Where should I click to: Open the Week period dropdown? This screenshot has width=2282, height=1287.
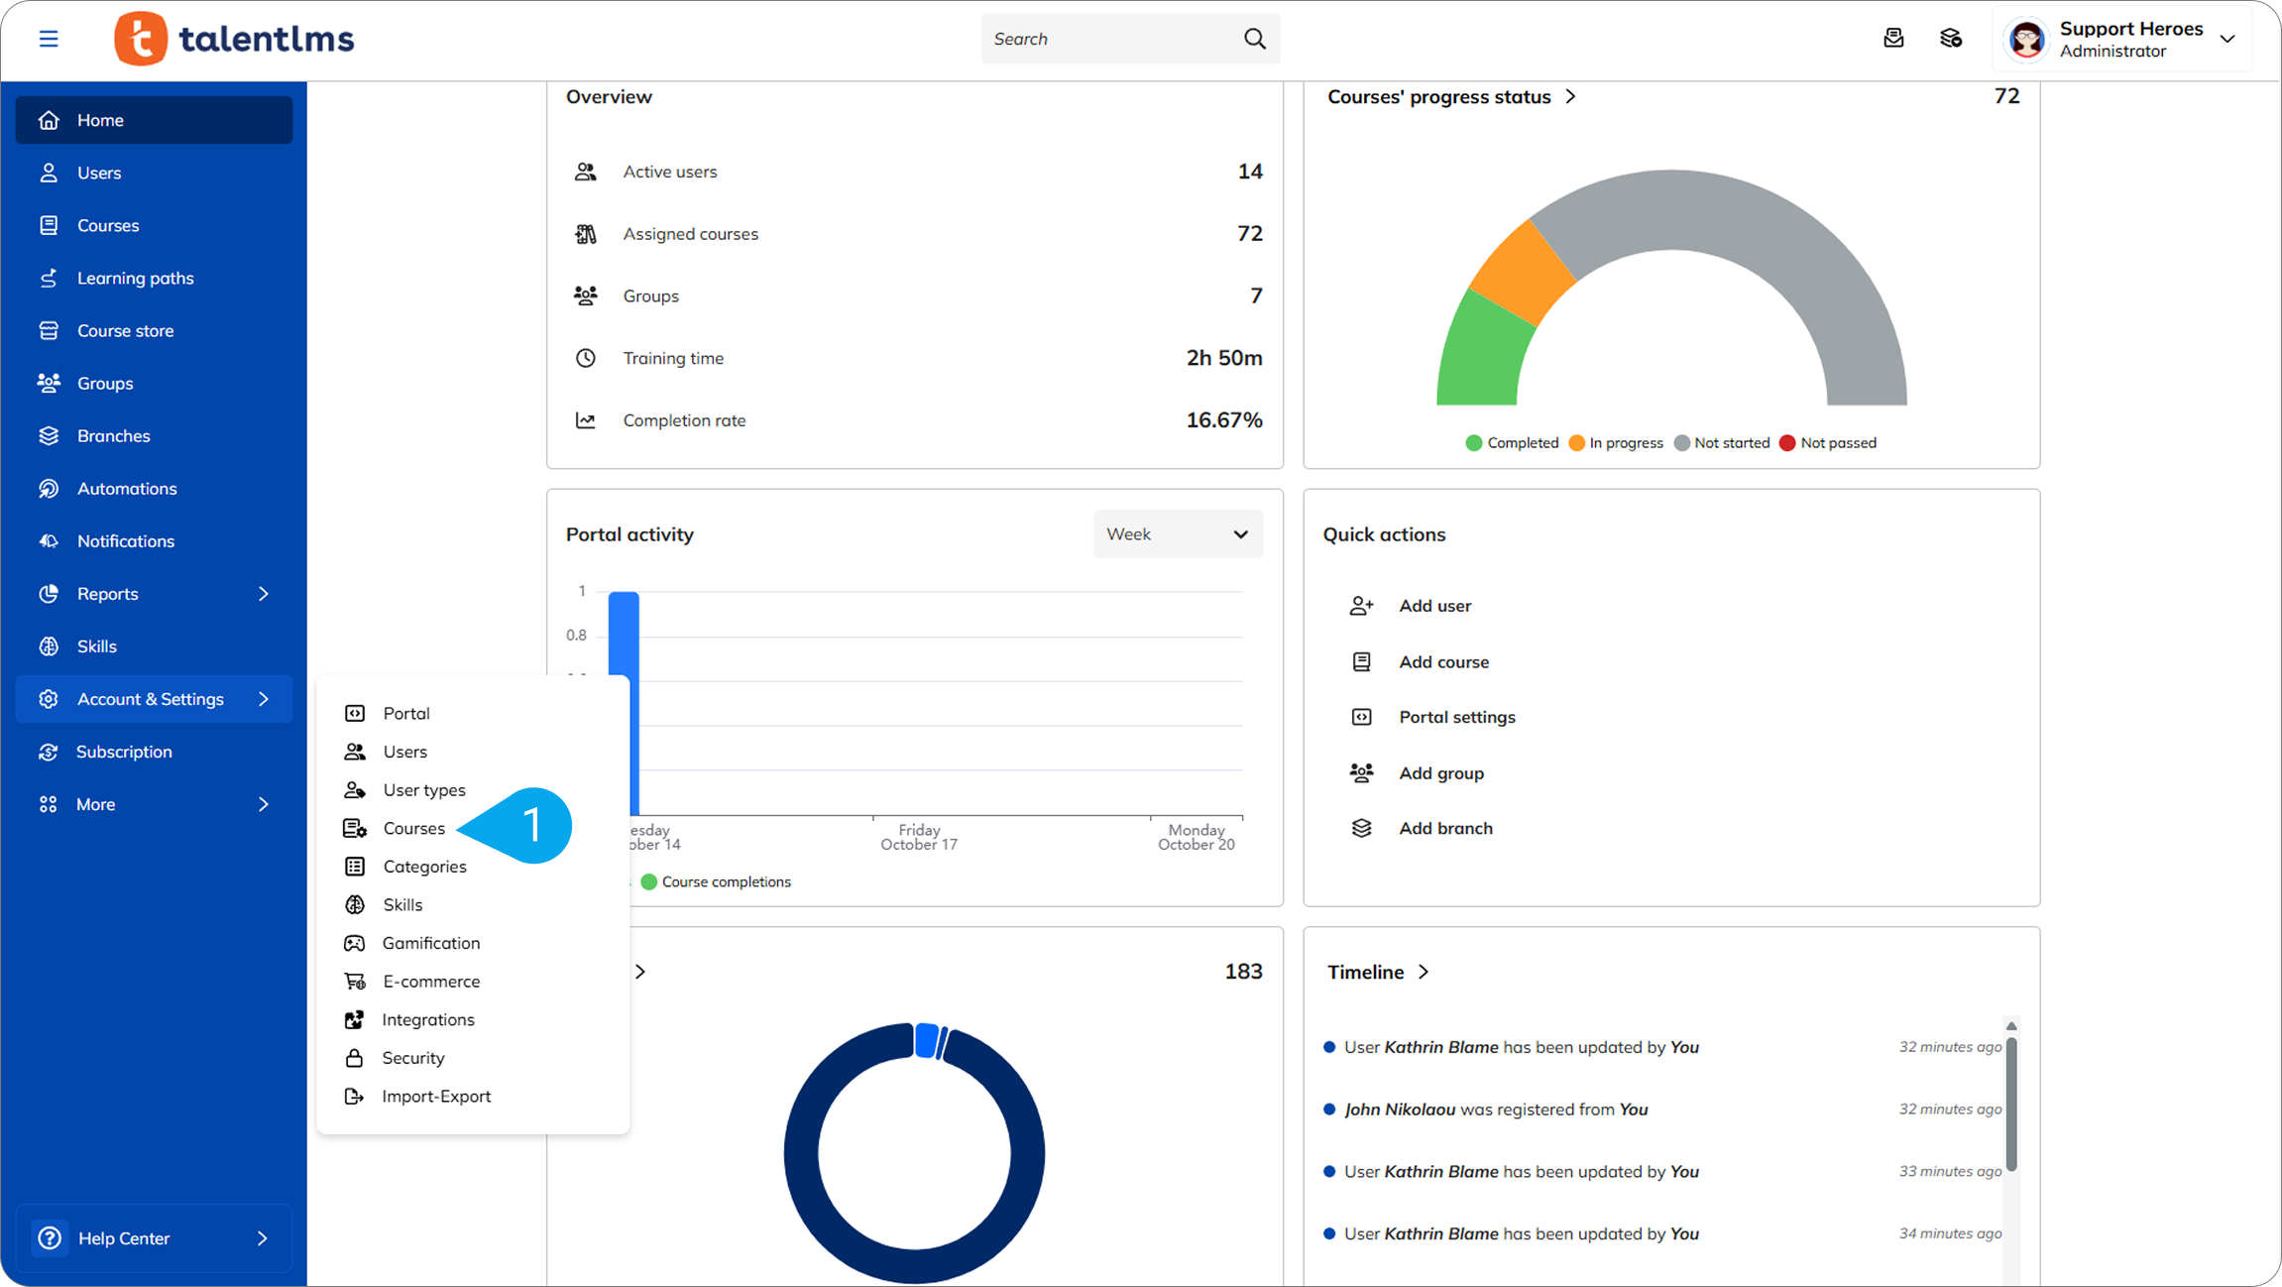tap(1177, 534)
